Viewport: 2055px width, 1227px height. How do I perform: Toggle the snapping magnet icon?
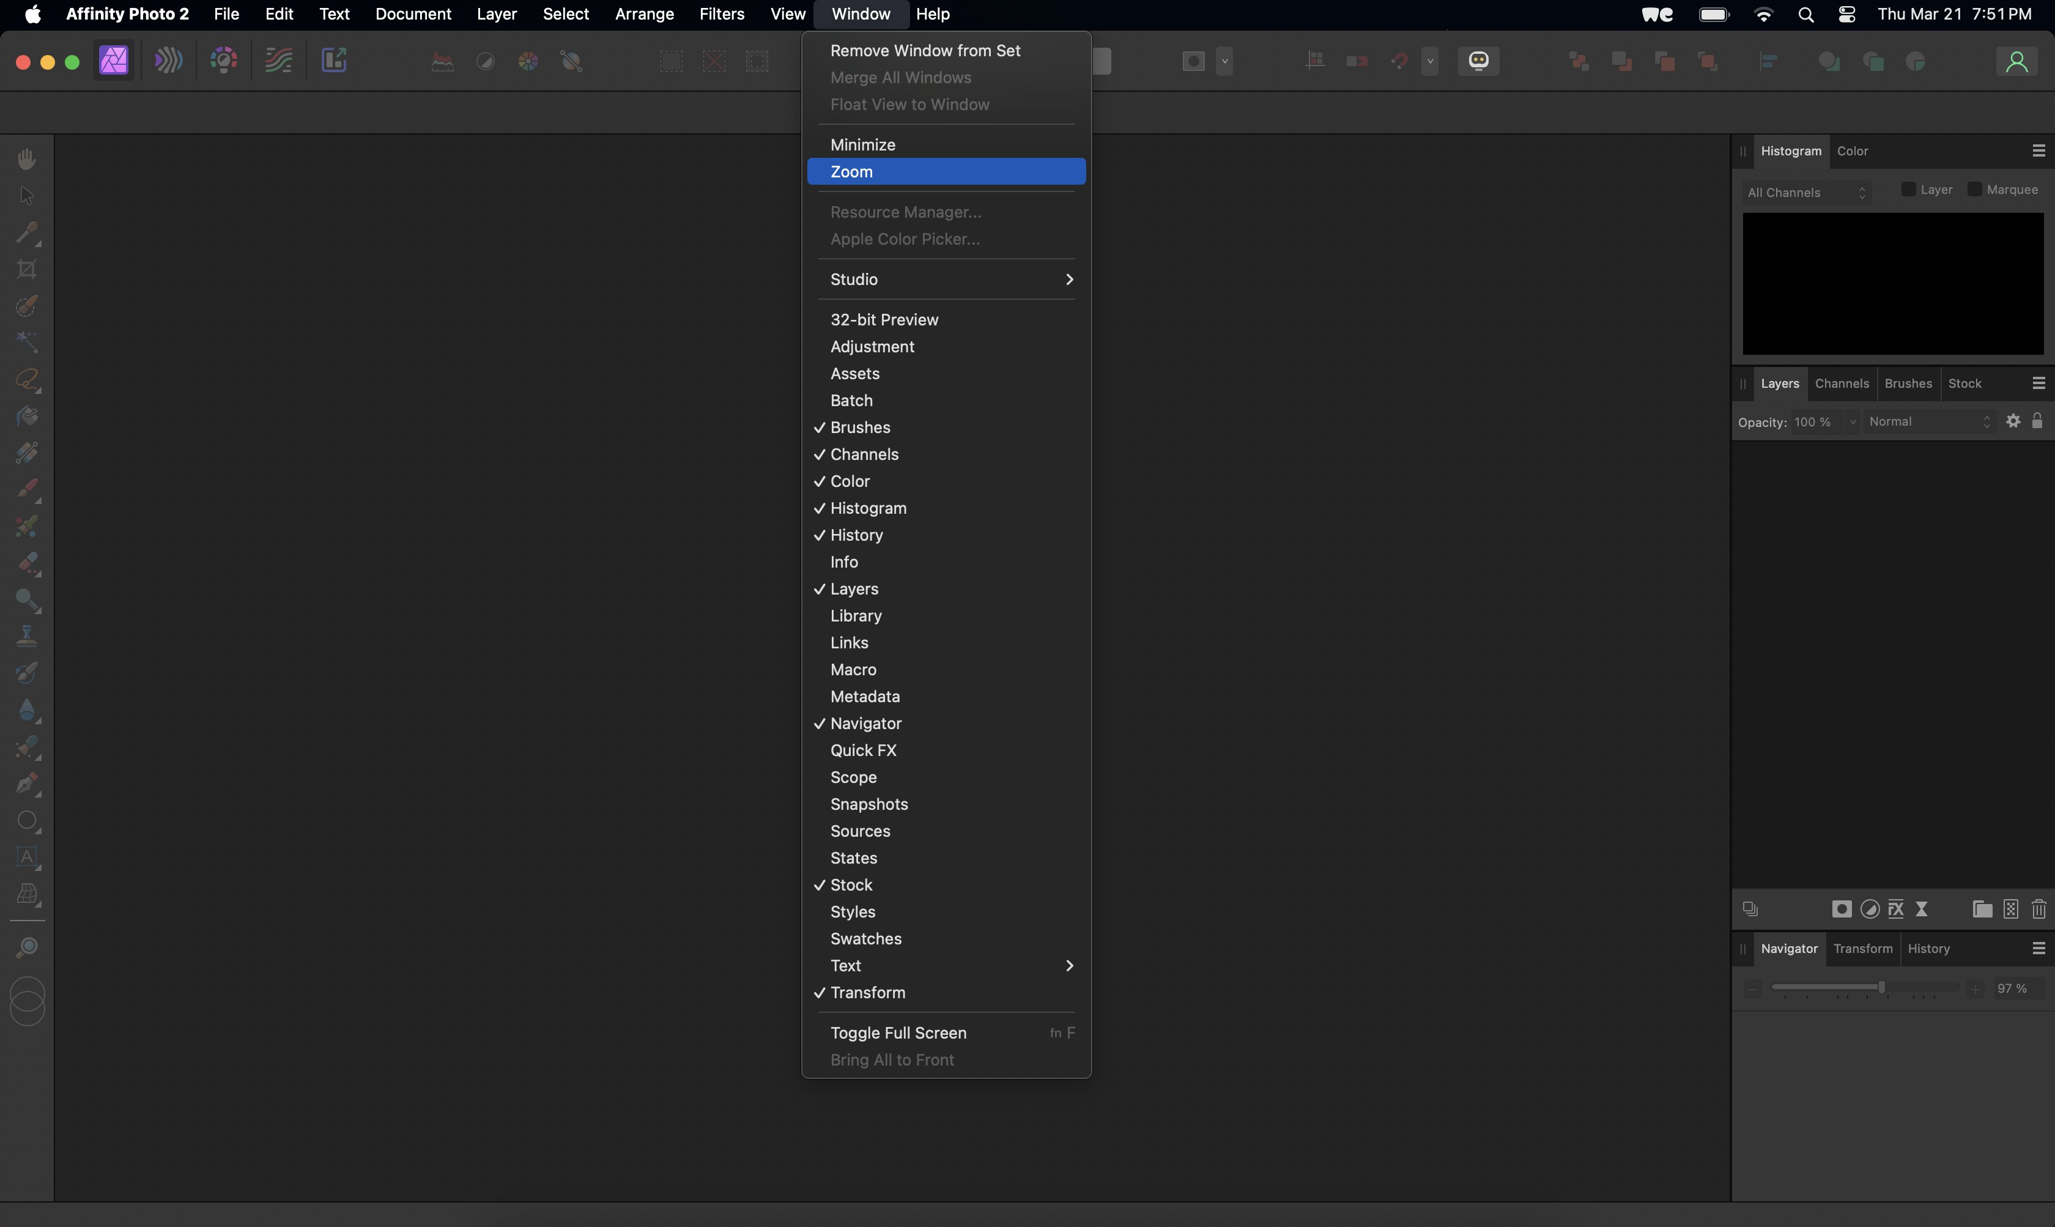1399,61
